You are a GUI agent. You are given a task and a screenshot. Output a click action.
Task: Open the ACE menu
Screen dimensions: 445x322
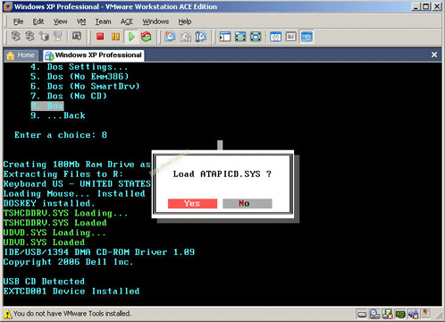127,21
